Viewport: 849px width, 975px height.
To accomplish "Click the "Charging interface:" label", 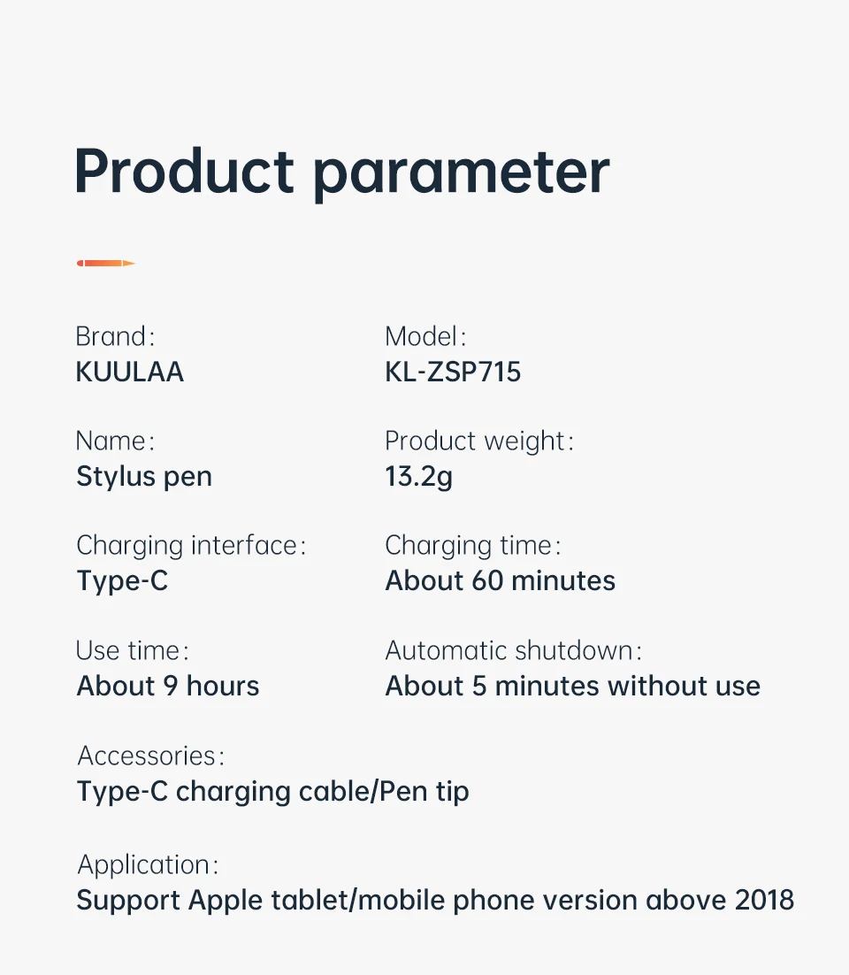I will [x=191, y=545].
